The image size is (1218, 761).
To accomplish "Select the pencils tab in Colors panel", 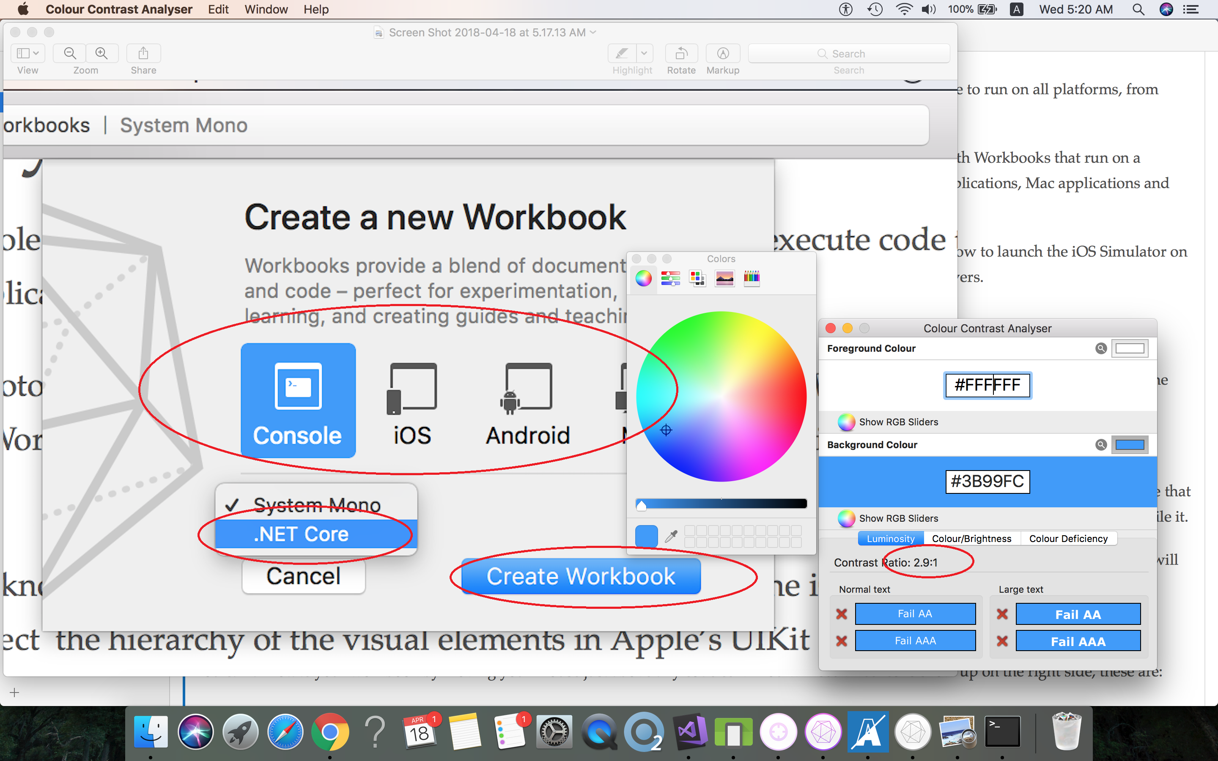I will click(752, 278).
